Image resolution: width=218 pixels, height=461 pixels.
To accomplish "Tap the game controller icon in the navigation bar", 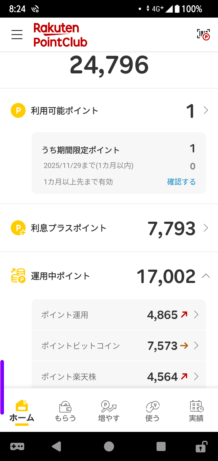I will [x=17, y=446].
